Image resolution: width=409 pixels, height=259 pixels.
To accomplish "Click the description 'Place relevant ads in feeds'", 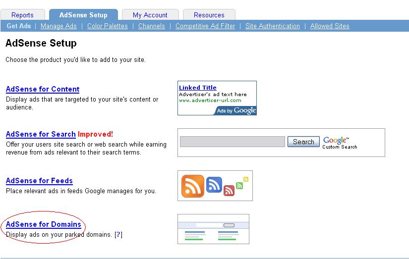I will [44, 191].
